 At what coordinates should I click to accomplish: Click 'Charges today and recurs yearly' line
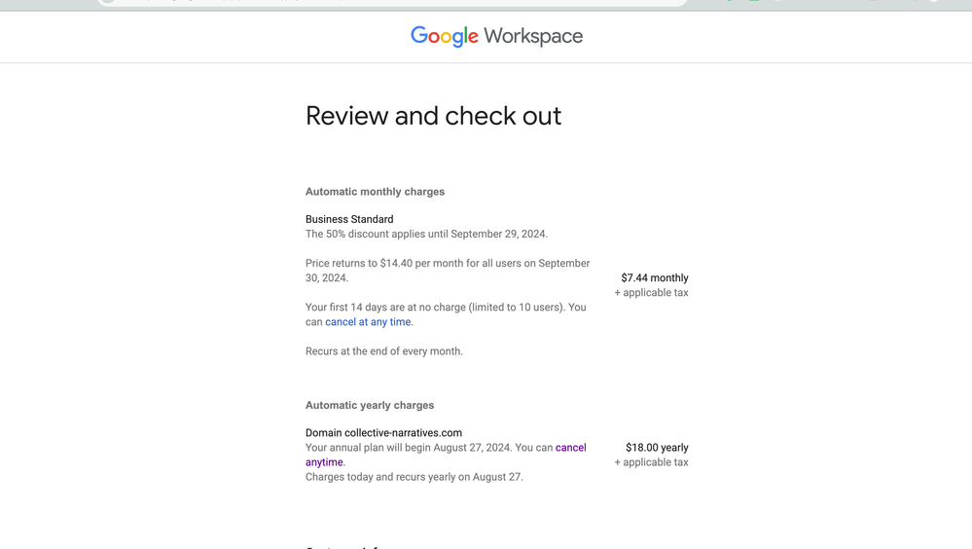pos(414,477)
